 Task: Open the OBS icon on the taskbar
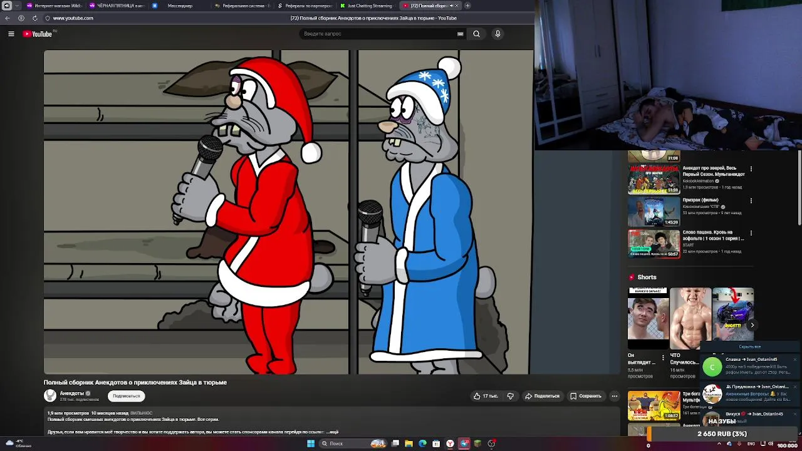[x=492, y=443]
